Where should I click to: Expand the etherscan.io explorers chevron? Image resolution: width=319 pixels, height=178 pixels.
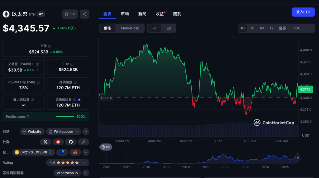(86, 173)
